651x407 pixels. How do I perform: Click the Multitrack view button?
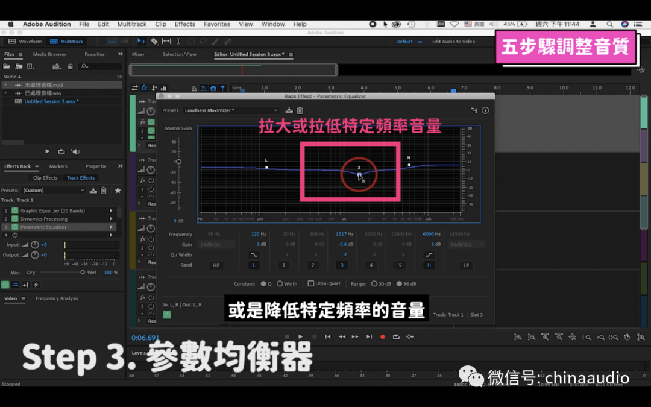pyautogui.click(x=67, y=42)
